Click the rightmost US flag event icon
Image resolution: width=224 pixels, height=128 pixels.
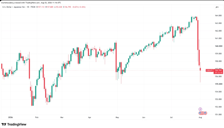point(205,113)
